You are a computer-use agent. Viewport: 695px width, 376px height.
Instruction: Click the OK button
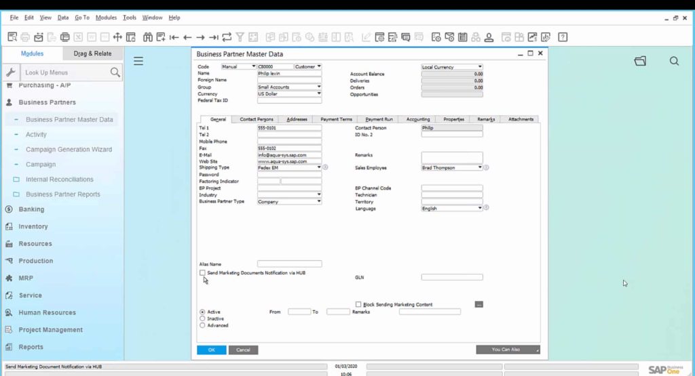pos(212,350)
